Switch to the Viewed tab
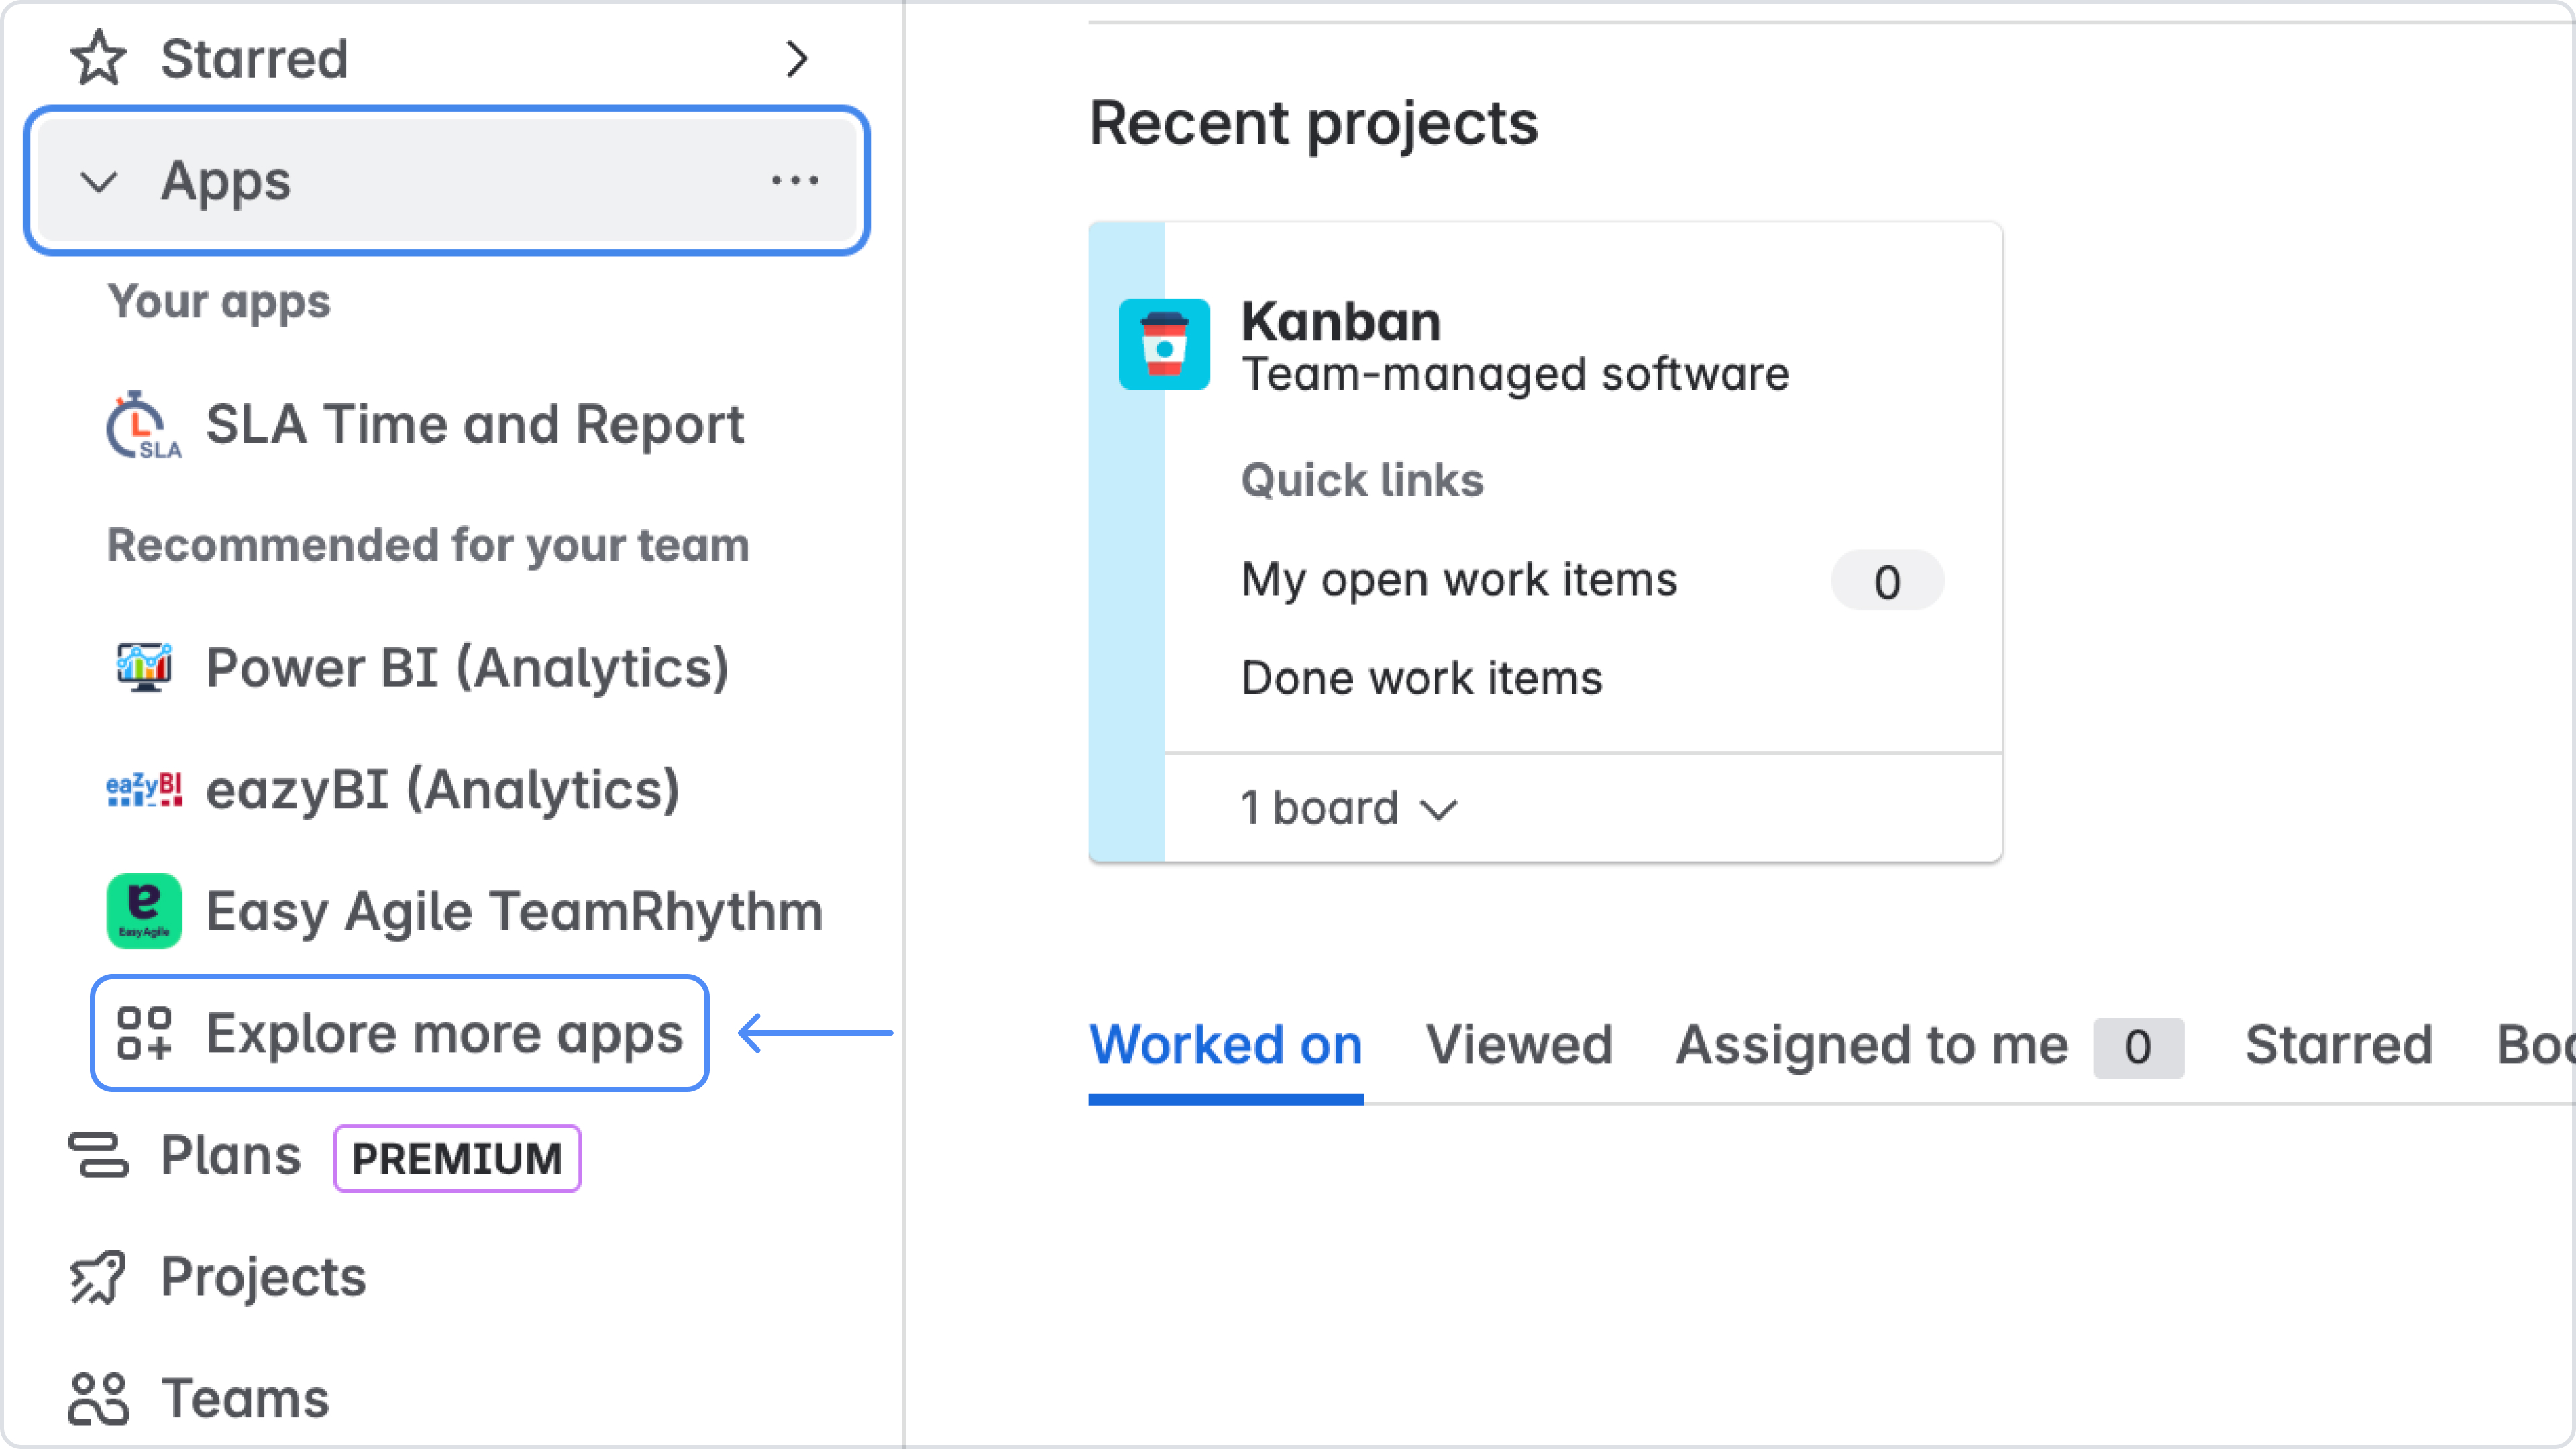The height and width of the screenshot is (1449, 2576). [1518, 1045]
